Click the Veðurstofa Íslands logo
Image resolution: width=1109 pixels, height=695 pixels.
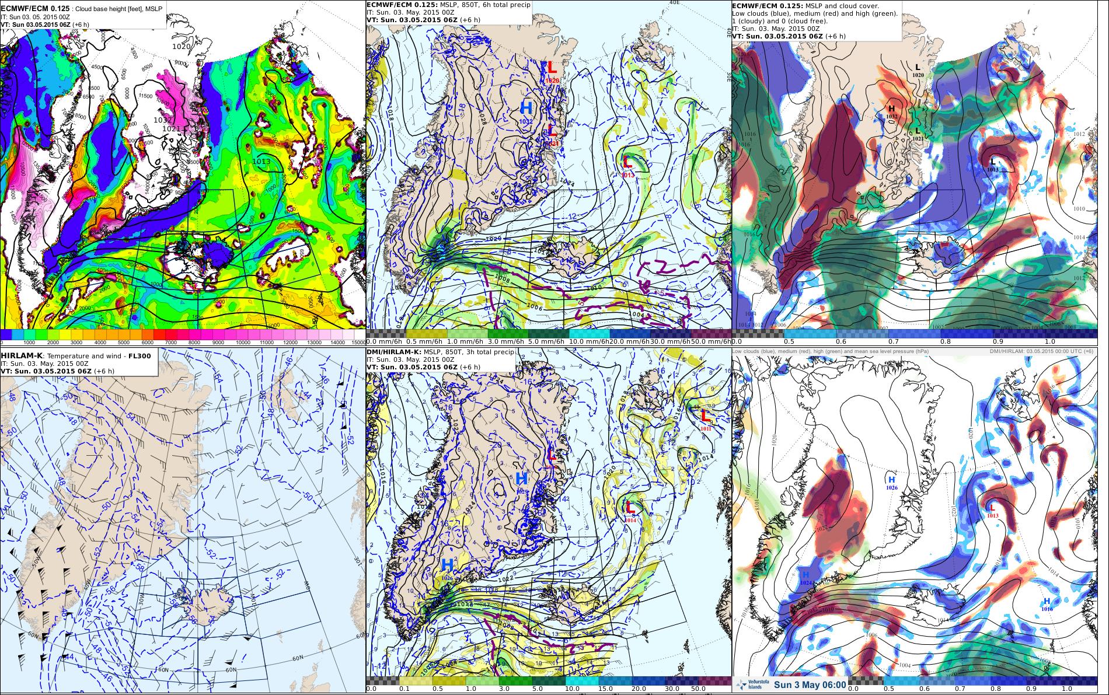click(752, 685)
